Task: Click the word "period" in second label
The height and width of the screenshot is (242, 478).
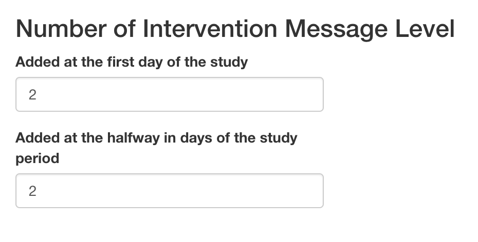Action: tap(38, 158)
